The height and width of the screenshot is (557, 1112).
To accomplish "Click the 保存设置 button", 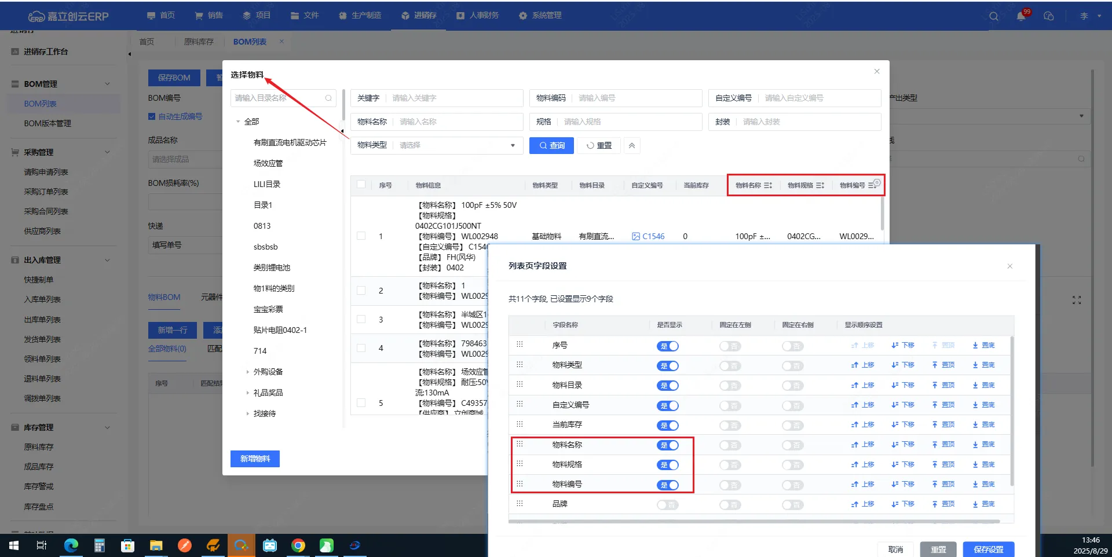I will [x=988, y=549].
